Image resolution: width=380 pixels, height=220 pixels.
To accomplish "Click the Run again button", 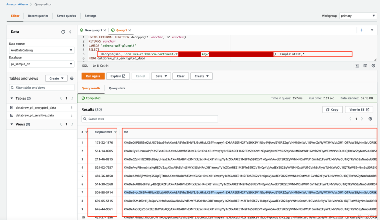I will (x=93, y=76).
